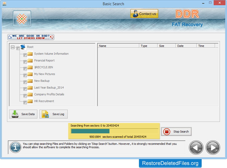This screenshot has height=168, width=227.
Task: Minimize the Basic Search window
Action: [x=203, y=3]
